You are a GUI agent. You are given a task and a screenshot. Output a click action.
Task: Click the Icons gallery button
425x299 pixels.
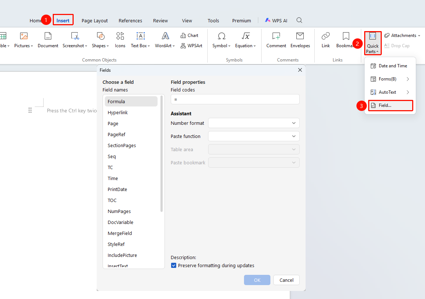click(x=120, y=40)
